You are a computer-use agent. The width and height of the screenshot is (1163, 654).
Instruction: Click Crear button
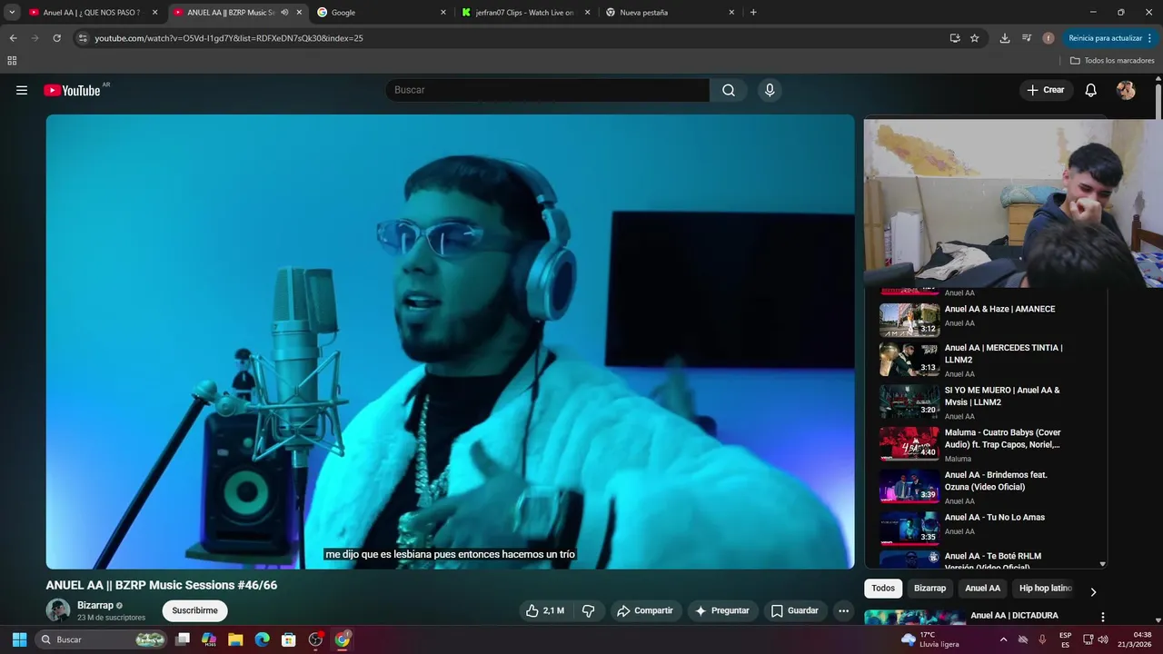tap(1046, 90)
